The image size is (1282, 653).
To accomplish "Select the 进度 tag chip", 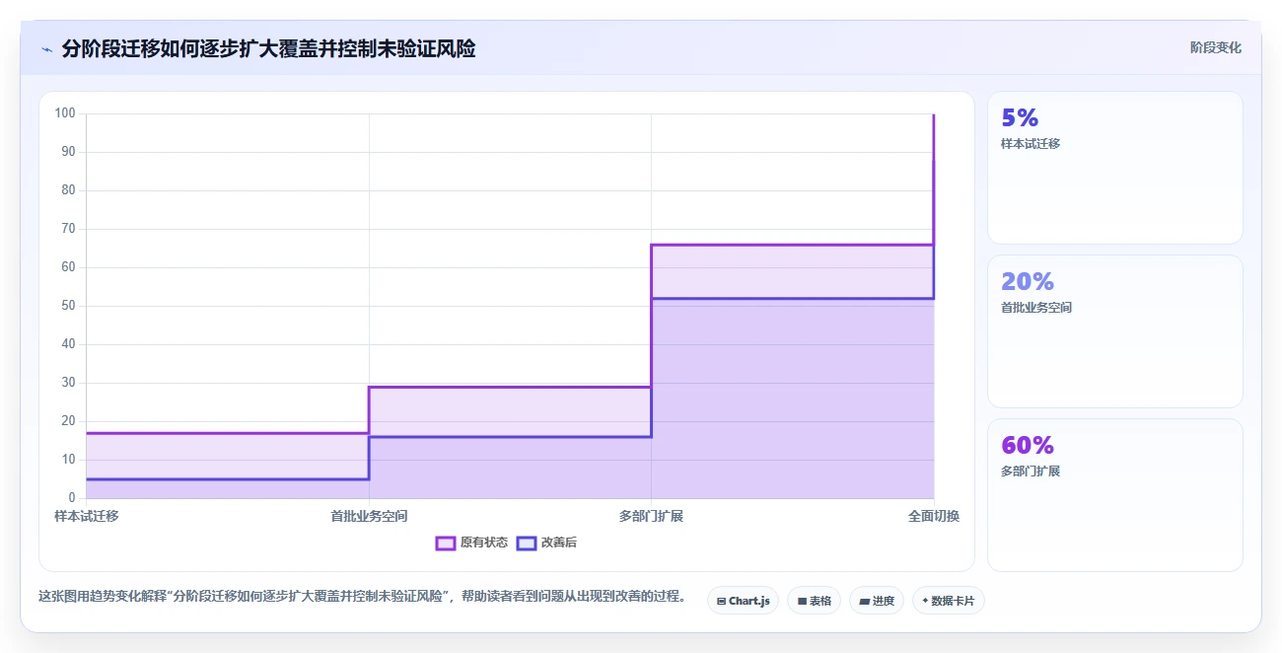I will [x=876, y=601].
